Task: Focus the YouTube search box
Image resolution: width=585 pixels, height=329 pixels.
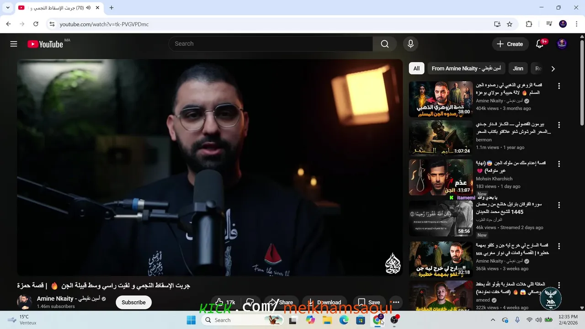Action: tap(271, 44)
